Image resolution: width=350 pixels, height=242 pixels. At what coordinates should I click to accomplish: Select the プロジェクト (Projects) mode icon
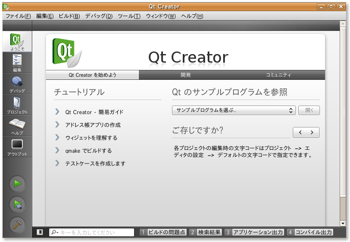(x=17, y=104)
